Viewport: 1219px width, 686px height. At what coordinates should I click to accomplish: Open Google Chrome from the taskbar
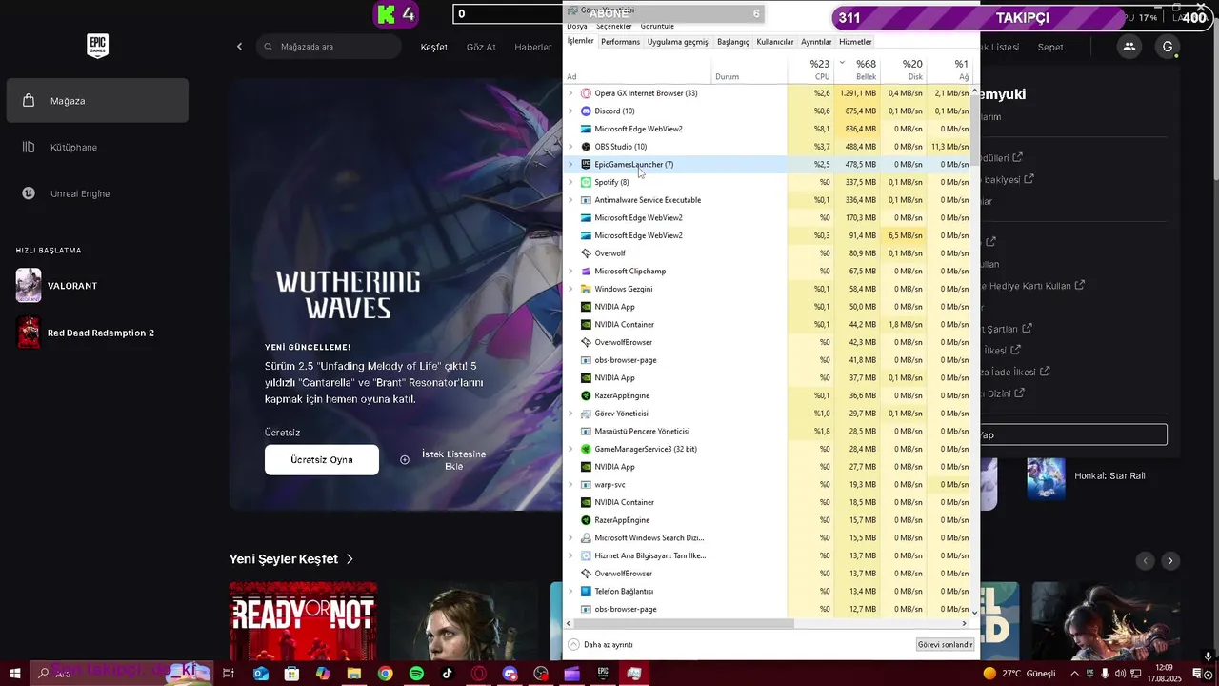(x=385, y=674)
